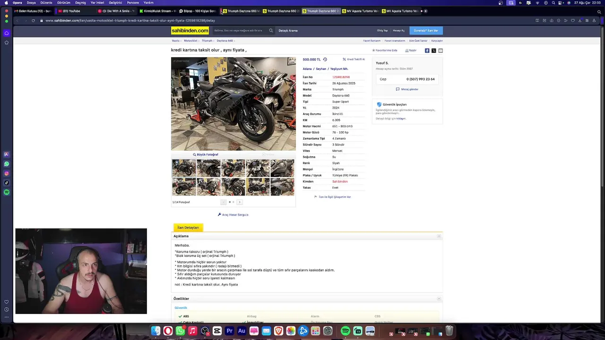Click Favorilerime Ekle link

pyautogui.click(x=385, y=51)
